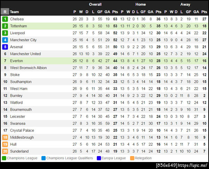Open the Manchester United team link

pos(25,54)
